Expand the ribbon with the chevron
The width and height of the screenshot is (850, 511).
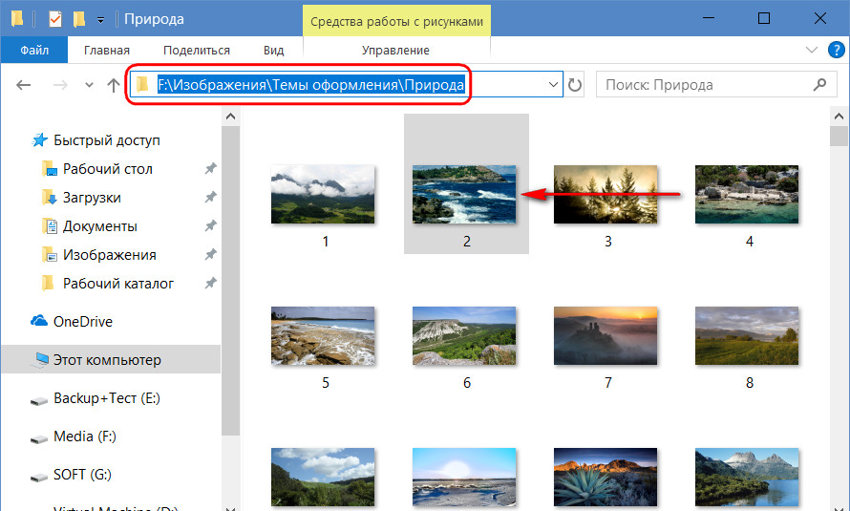(x=812, y=50)
